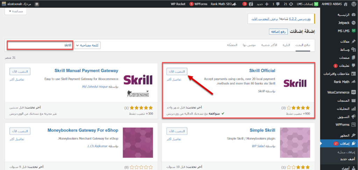Install the Skrill Official plugin now
Viewport: 358px width, 170px height.
(177, 71)
